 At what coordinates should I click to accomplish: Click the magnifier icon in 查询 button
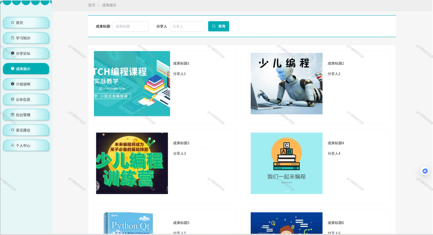(x=214, y=26)
